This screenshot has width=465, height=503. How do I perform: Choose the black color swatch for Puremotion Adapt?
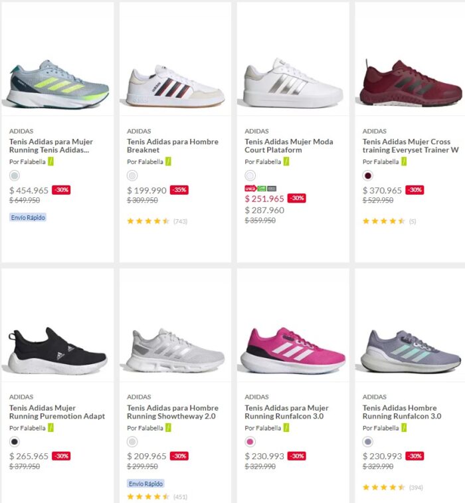click(x=15, y=442)
